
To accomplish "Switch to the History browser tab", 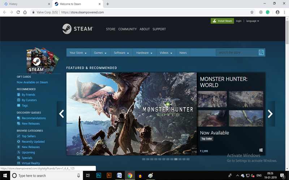I will 26,4.
